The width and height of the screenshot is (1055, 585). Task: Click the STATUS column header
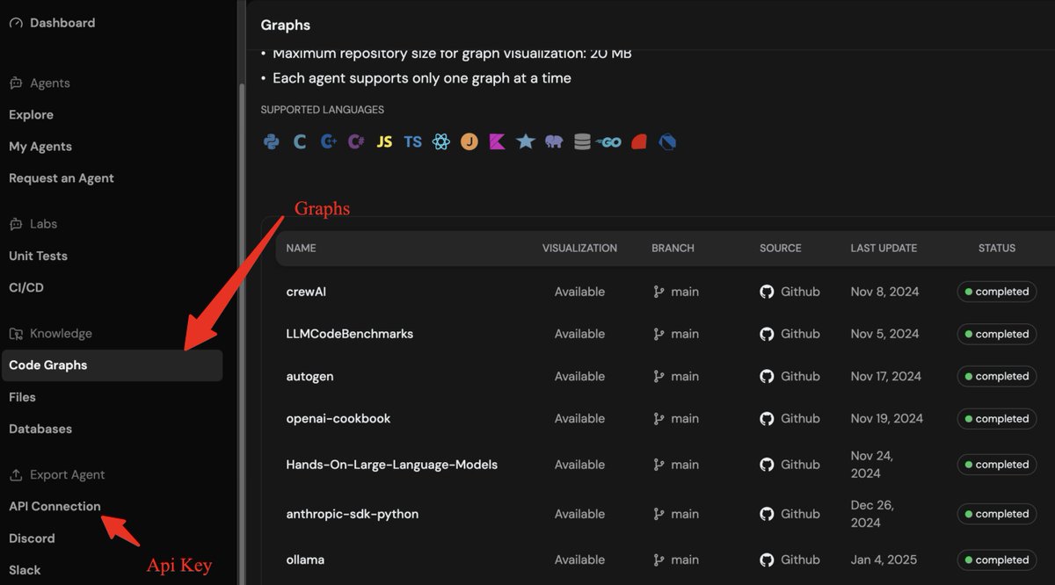(997, 249)
